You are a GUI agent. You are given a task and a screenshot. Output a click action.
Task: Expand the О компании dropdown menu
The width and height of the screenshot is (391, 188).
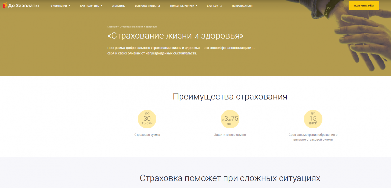pyautogui.click(x=60, y=6)
